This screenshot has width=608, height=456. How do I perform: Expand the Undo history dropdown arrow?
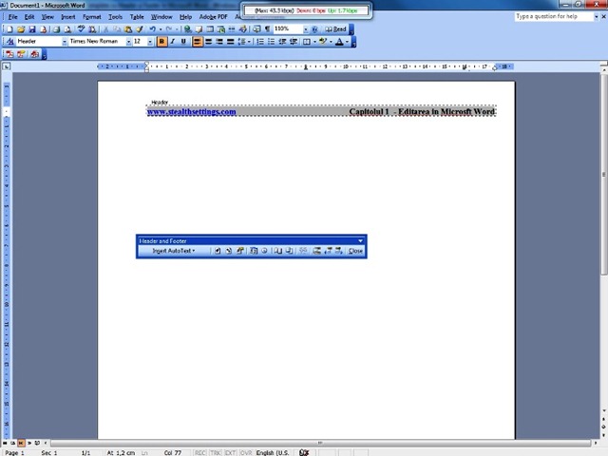161,29
